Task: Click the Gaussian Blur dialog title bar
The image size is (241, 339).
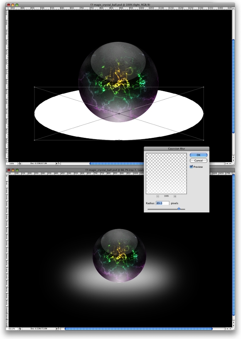Action: pyautogui.click(x=177, y=149)
